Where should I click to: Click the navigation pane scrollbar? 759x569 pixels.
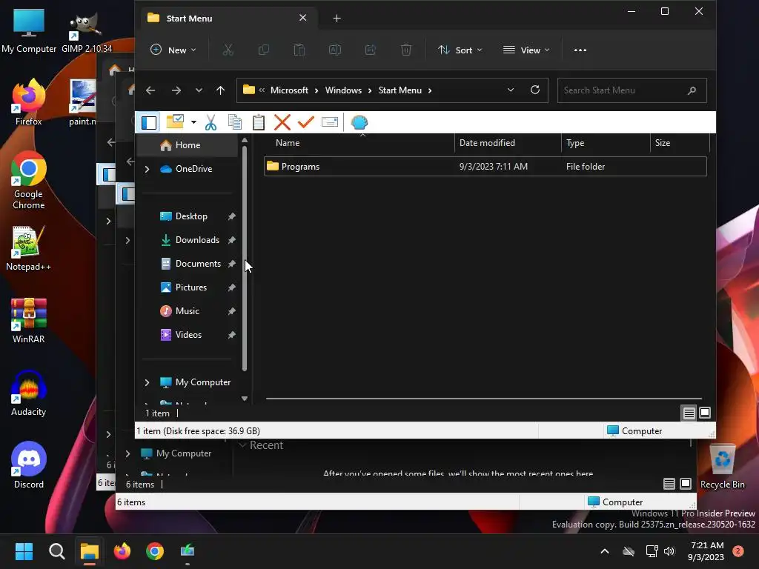245,259
